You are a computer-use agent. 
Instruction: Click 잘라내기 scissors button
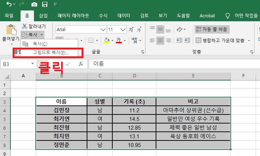click(x=34, y=26)
